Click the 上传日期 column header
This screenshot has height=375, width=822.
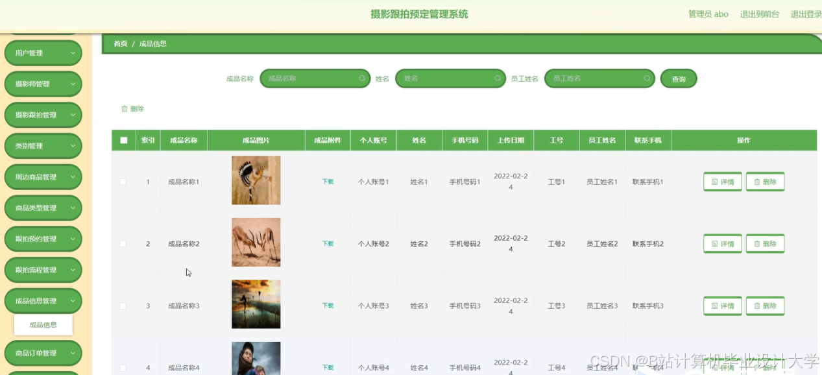point(511,140)
